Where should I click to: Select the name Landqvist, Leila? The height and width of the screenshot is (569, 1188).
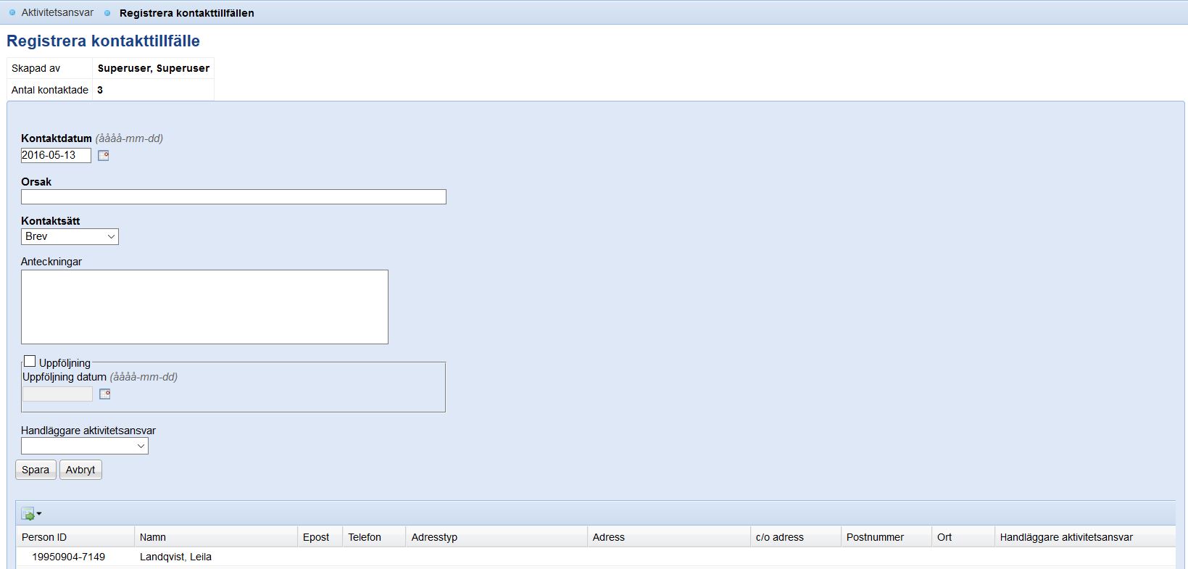[x=175, y=557]
